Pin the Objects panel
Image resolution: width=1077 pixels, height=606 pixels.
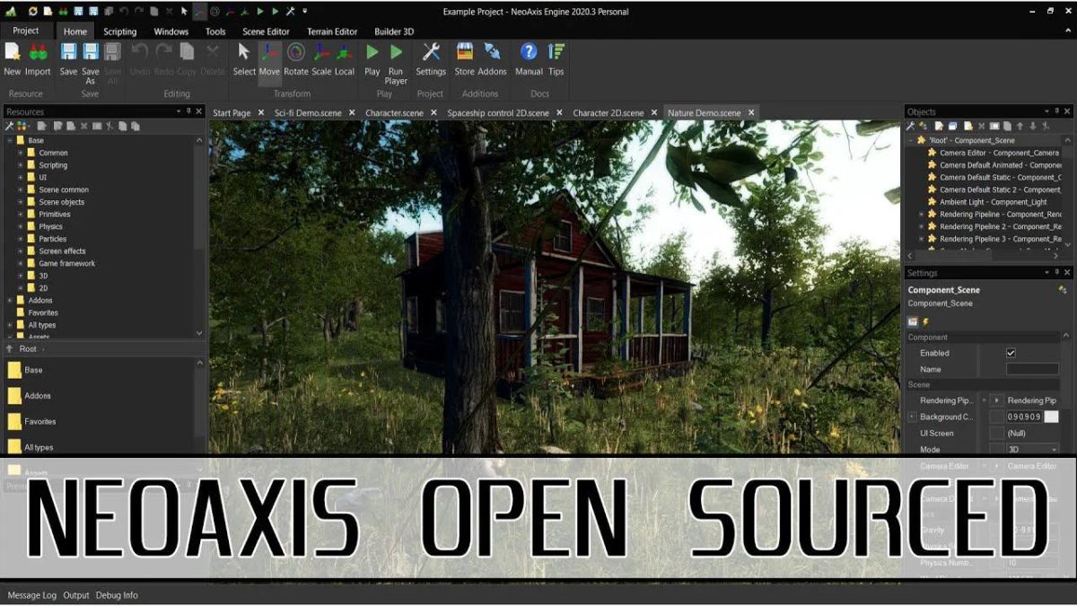coord(1056,111)
